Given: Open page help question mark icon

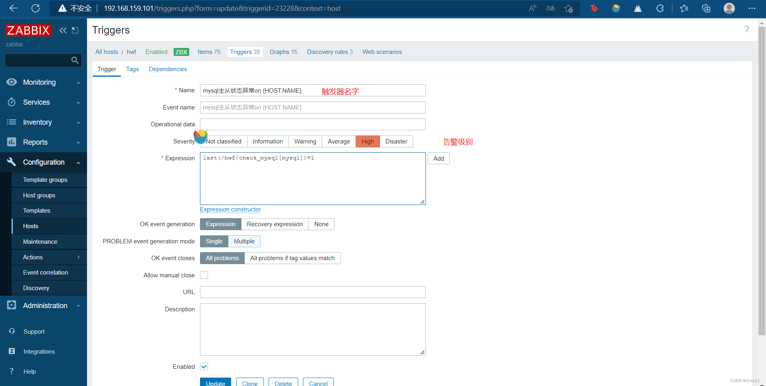Looking at the screenshot, I should 746,29.
